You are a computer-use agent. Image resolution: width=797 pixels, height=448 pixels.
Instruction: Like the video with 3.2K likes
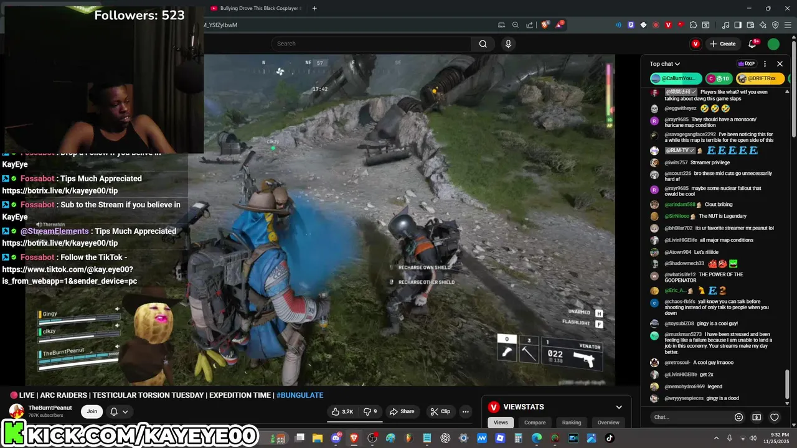342,411
